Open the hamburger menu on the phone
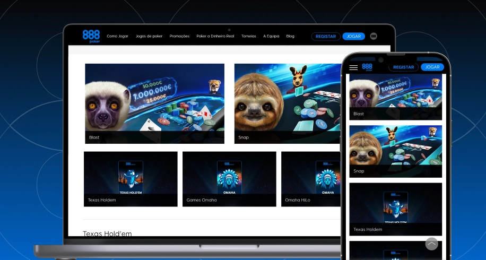The width and height of the screenshot is (486, 260). coord(353,67)
